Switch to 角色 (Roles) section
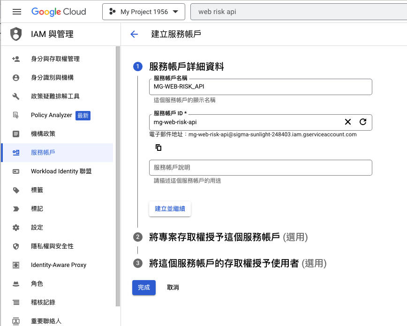Image resolution: width=407 pixels, height=326 pixels. click(42, 283)
